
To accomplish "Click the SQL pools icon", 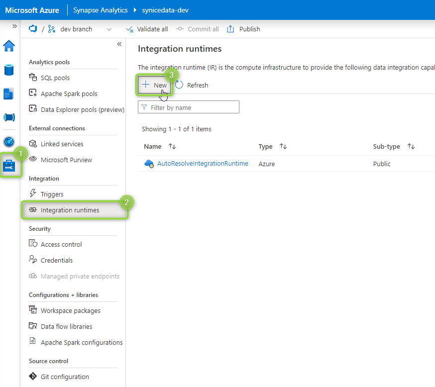I will (33, 77).
